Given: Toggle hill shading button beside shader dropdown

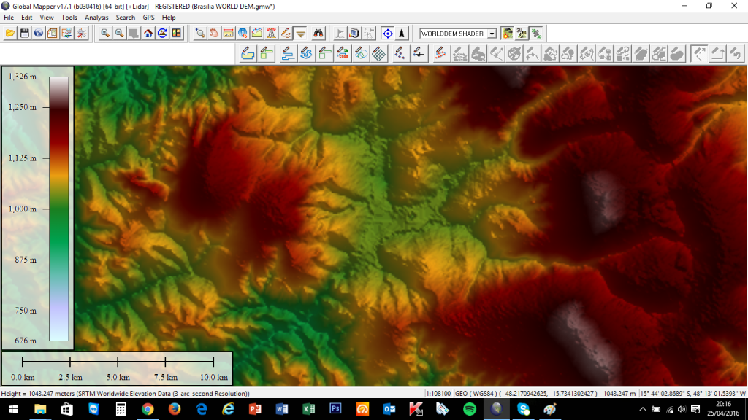Looking at the screenshot, I should pyautogui.click(x=507, y=33).
